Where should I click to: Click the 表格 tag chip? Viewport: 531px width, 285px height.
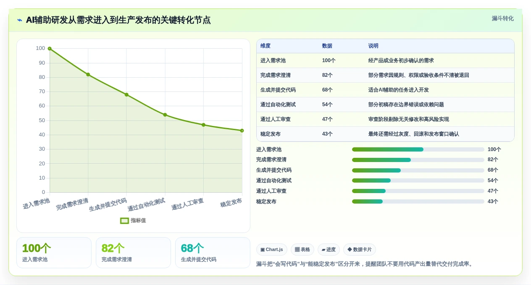click(x=302, y=250)
